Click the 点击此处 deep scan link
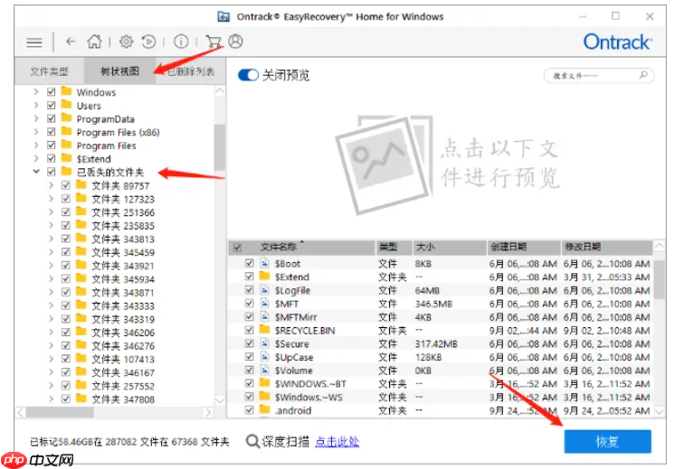This screenshot has height=469, width=675. pos(337,442)
